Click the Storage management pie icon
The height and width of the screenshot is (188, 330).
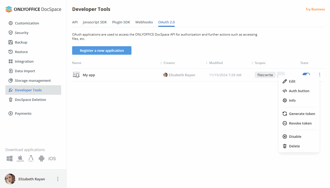coord(11,80)
